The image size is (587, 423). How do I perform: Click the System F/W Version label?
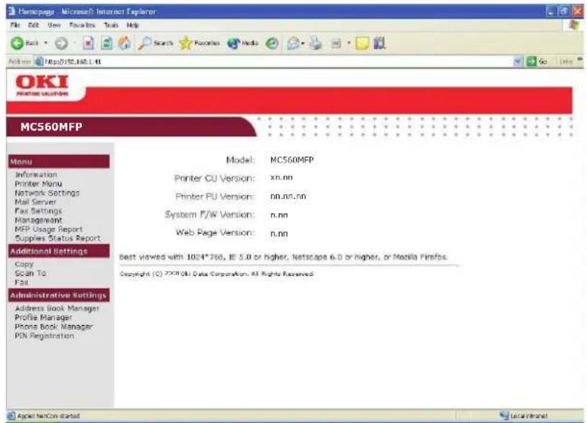tap(210, 215)
